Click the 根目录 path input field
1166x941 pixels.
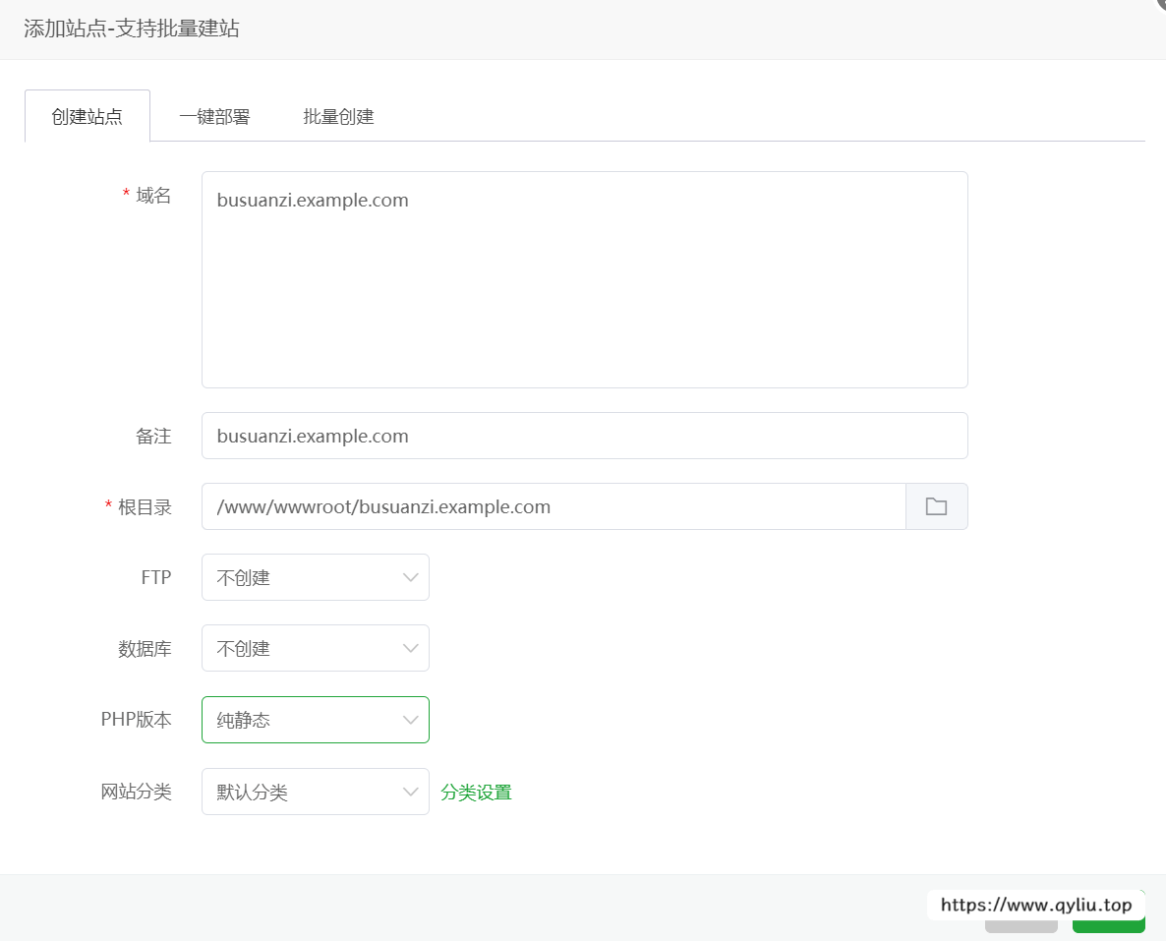coord(553,506)
